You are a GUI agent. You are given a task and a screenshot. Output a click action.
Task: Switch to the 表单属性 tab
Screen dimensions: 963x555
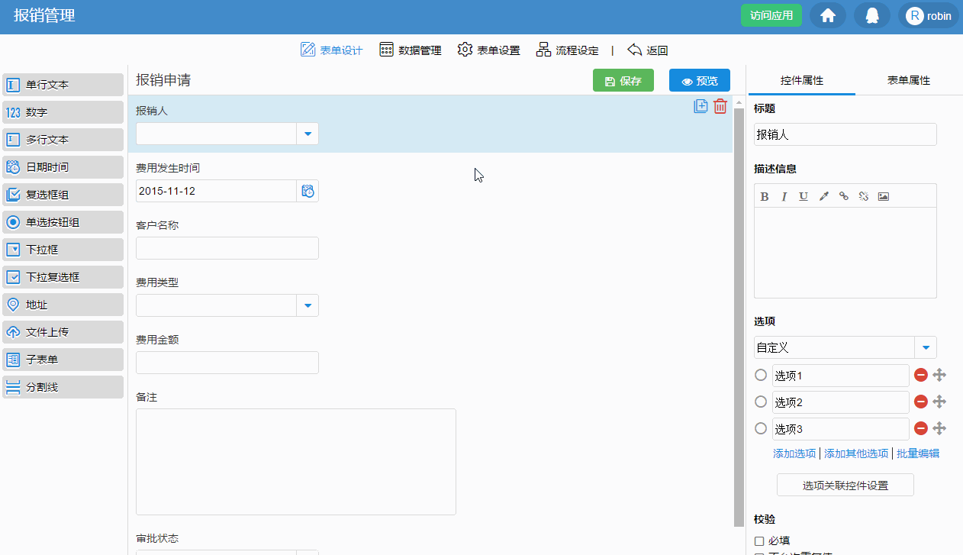908,80
